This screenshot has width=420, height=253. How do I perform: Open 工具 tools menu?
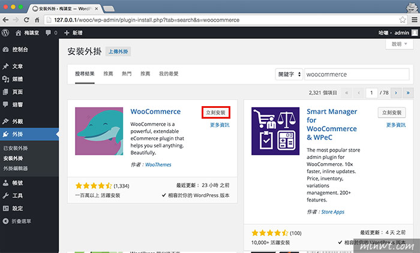tap(29, 195)
